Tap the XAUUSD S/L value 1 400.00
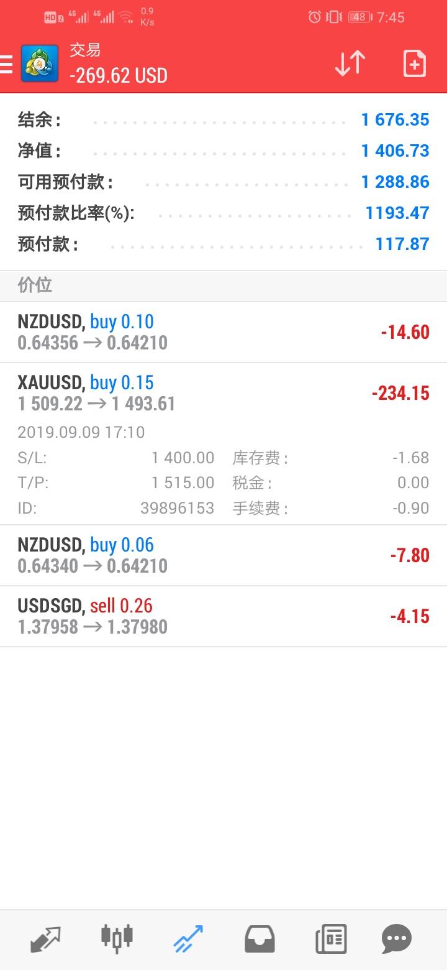The width and height of the screenshot is (447, 970). [x=183, y=458]
